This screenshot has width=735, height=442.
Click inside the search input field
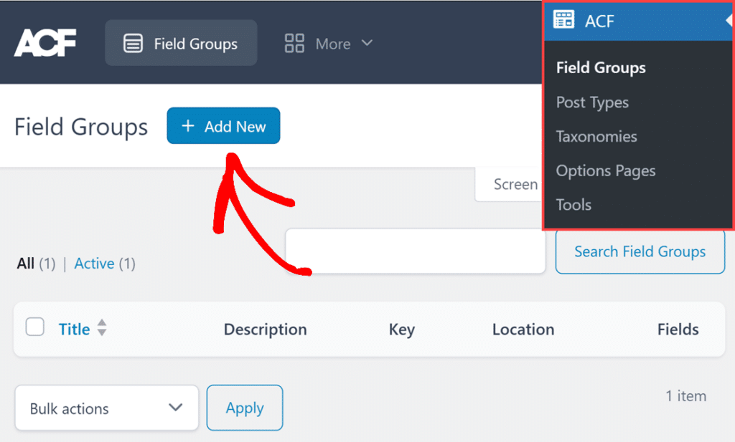tap(415, 251)
